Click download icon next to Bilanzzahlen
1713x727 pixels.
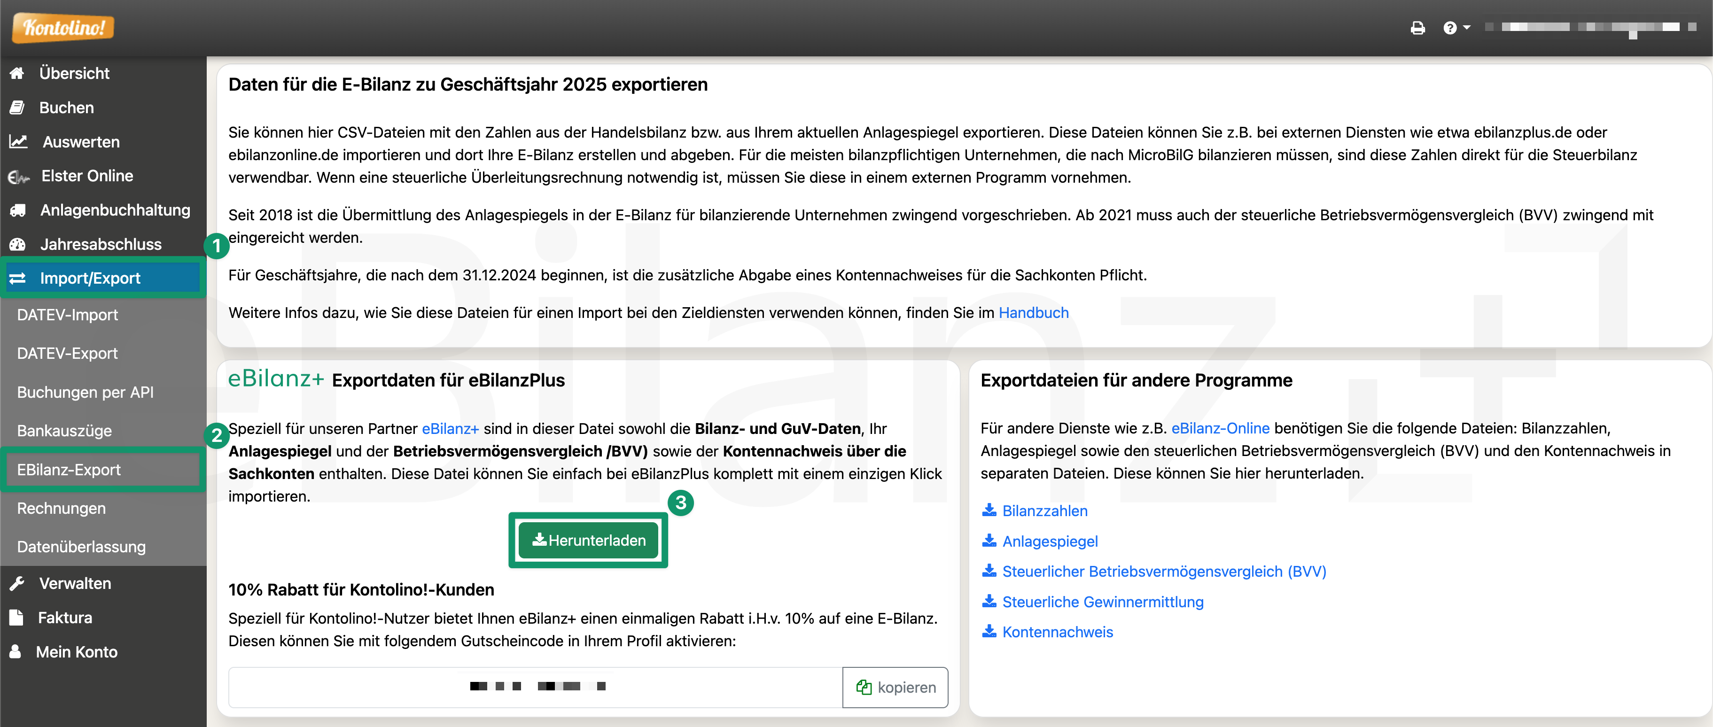989,510
